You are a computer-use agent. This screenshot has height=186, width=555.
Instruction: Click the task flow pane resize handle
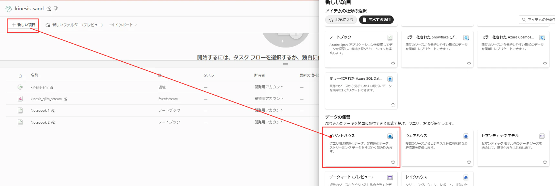pos(285,64)
